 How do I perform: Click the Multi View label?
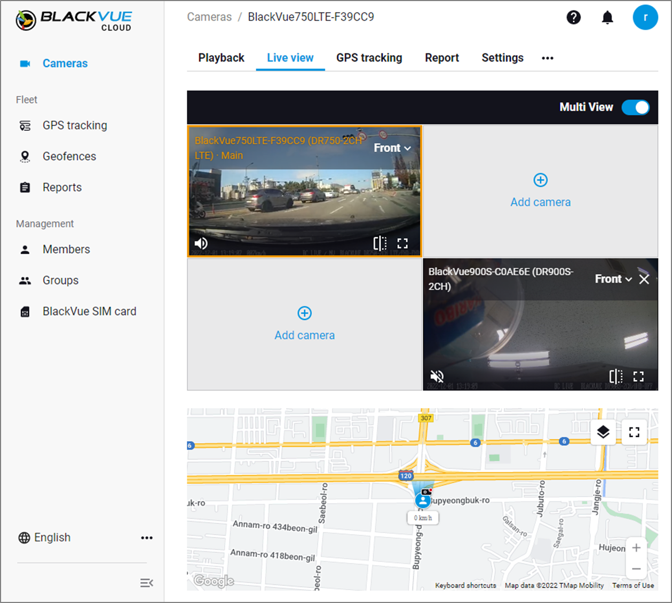pos(586,107)
